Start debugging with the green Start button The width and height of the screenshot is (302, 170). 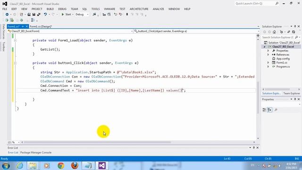click(x=67, y=15)
